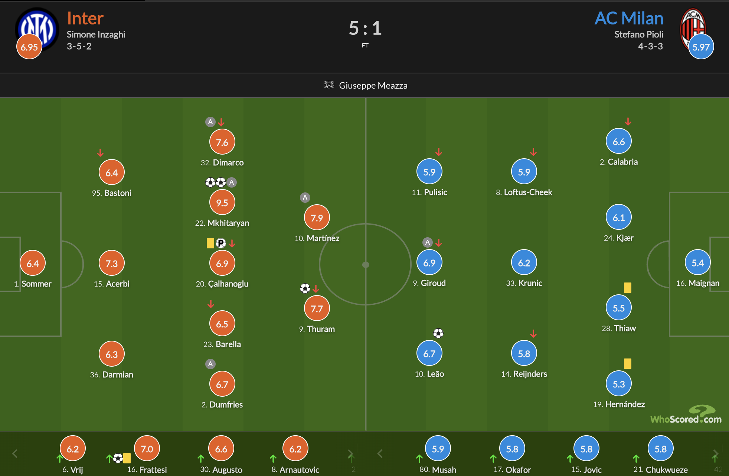Click the yellow card above Thiaw
The image size is (729, 476).
click(628, 288)
